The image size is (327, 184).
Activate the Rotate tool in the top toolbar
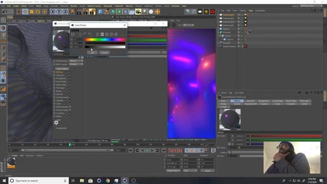click(38, 12)
